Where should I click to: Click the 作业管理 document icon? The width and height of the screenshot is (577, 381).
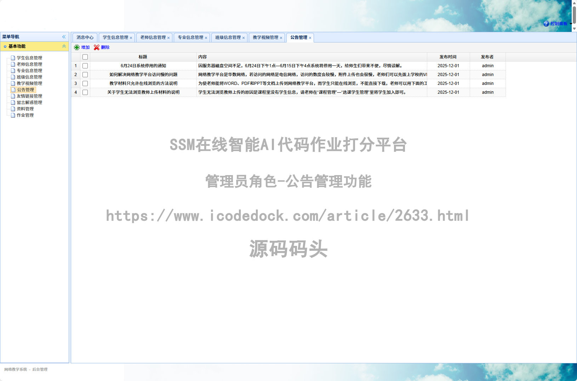(x=12, y=115)
